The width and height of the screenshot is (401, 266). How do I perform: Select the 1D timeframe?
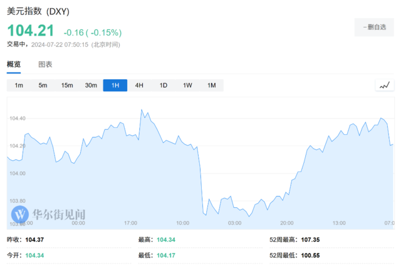pyautogui.click(x=164, y=86)
